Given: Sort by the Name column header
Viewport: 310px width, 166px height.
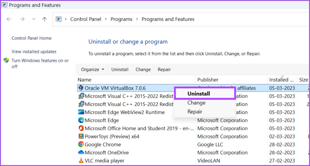Looking at the screenshot, I should pos(136,80).
